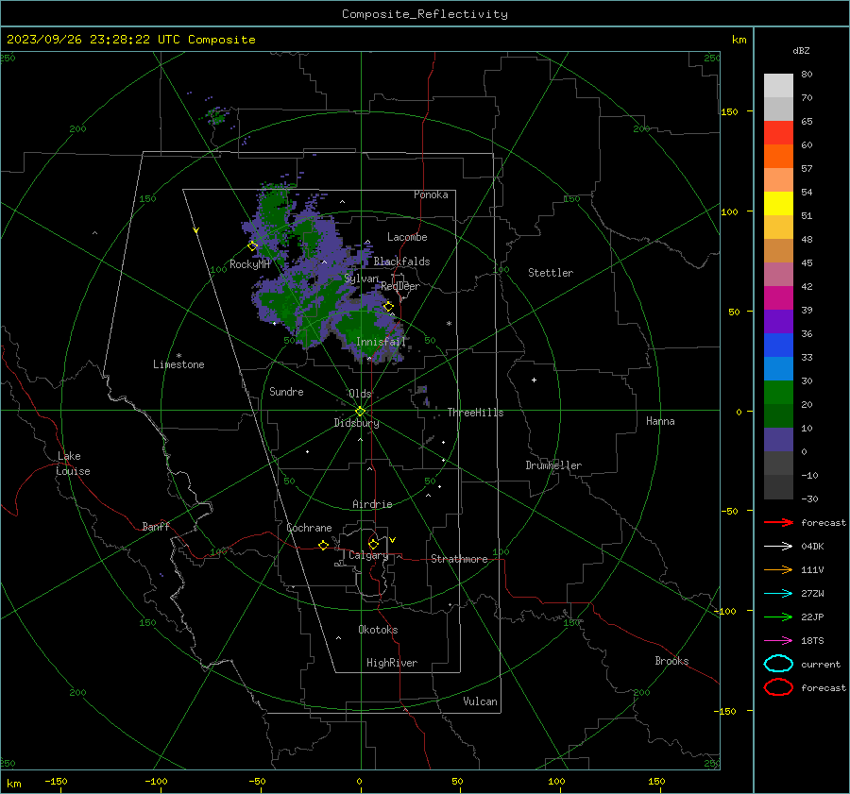Screen dimensions: 850x794
Task: Click the red forecast arrow in legend
Action: pos(778,522)
